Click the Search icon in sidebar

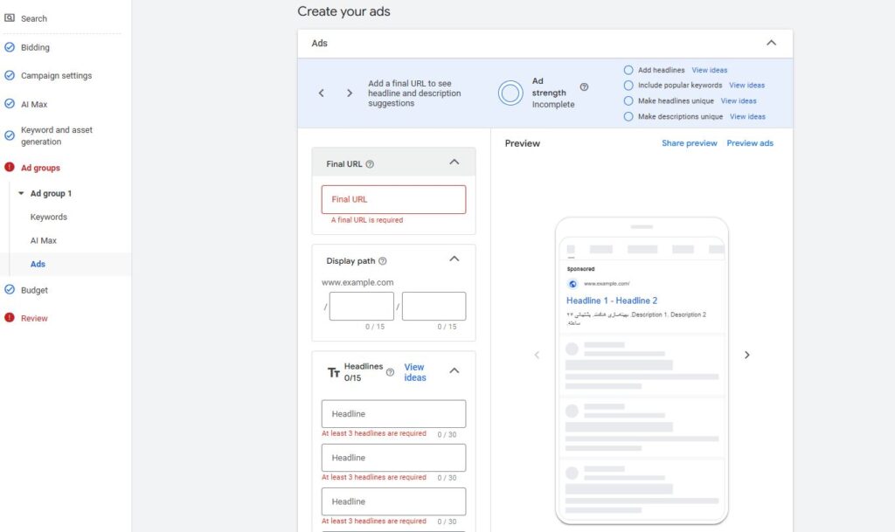tap(10, 18)
